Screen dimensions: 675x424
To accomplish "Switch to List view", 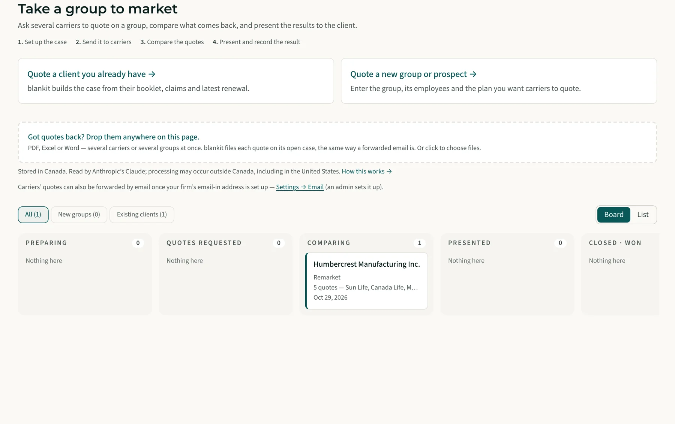I will pos(643,215).
